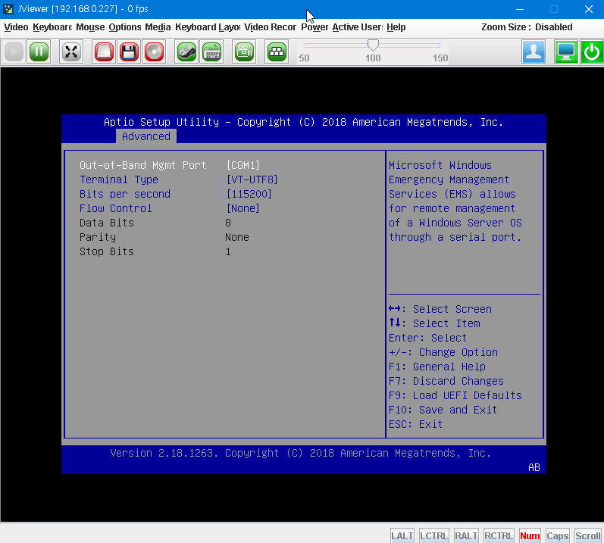Click the 50 mark on zoom slider
The height and width of the screenshot is (543, 604).
[x=304, y=58]
